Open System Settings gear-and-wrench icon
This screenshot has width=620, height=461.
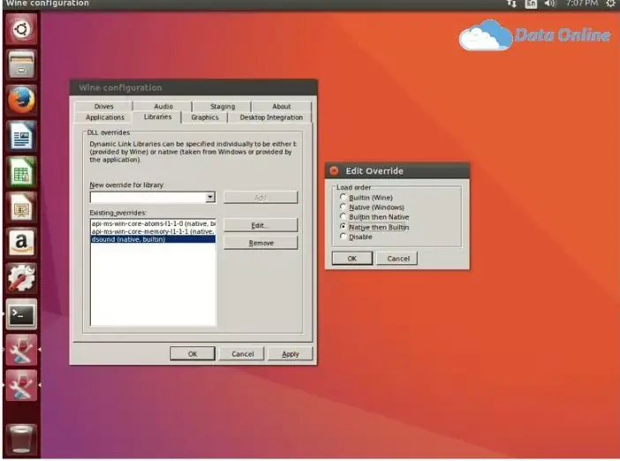[x=21, y=278]
